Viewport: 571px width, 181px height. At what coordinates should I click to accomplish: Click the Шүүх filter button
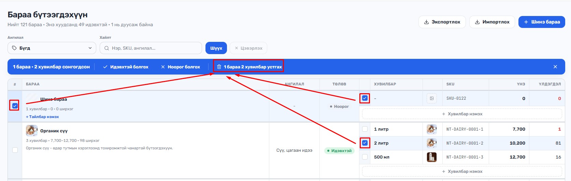216,48
